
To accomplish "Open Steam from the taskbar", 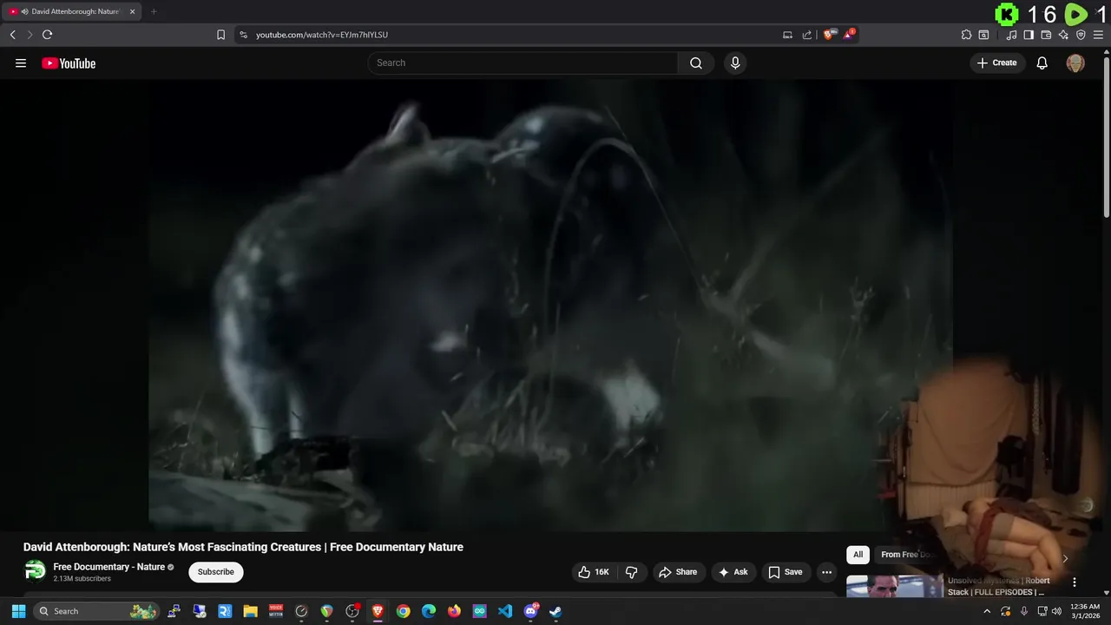I will pos(555,611).
